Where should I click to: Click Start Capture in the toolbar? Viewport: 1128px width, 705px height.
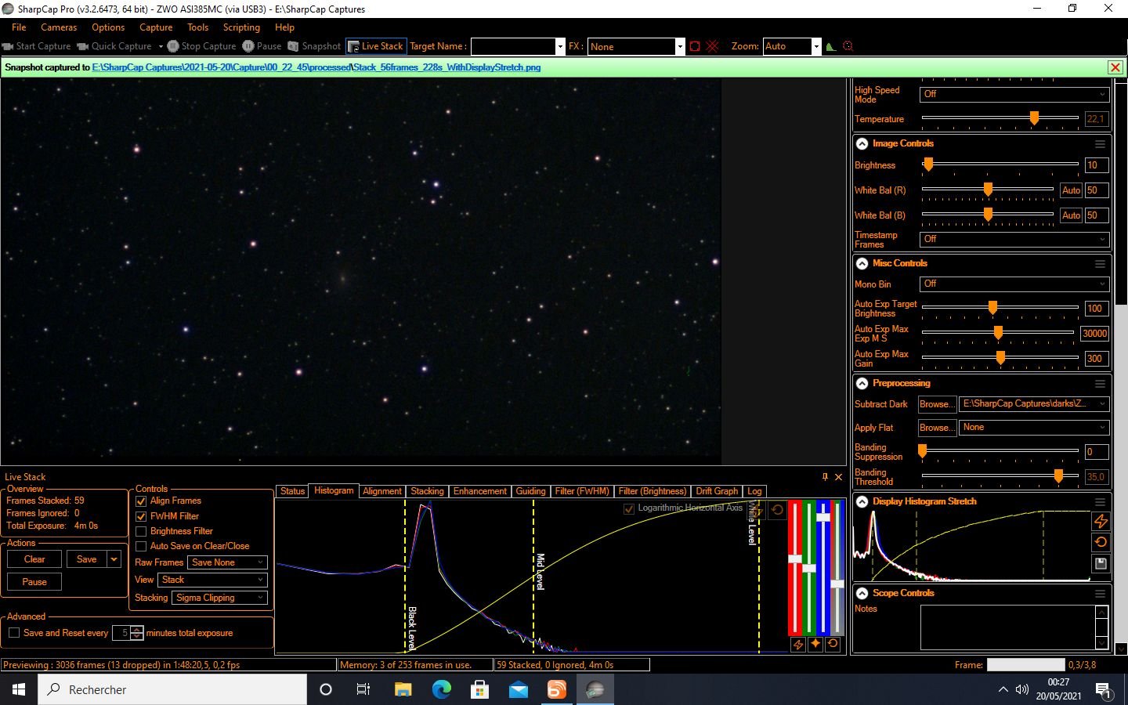(37, 46)
